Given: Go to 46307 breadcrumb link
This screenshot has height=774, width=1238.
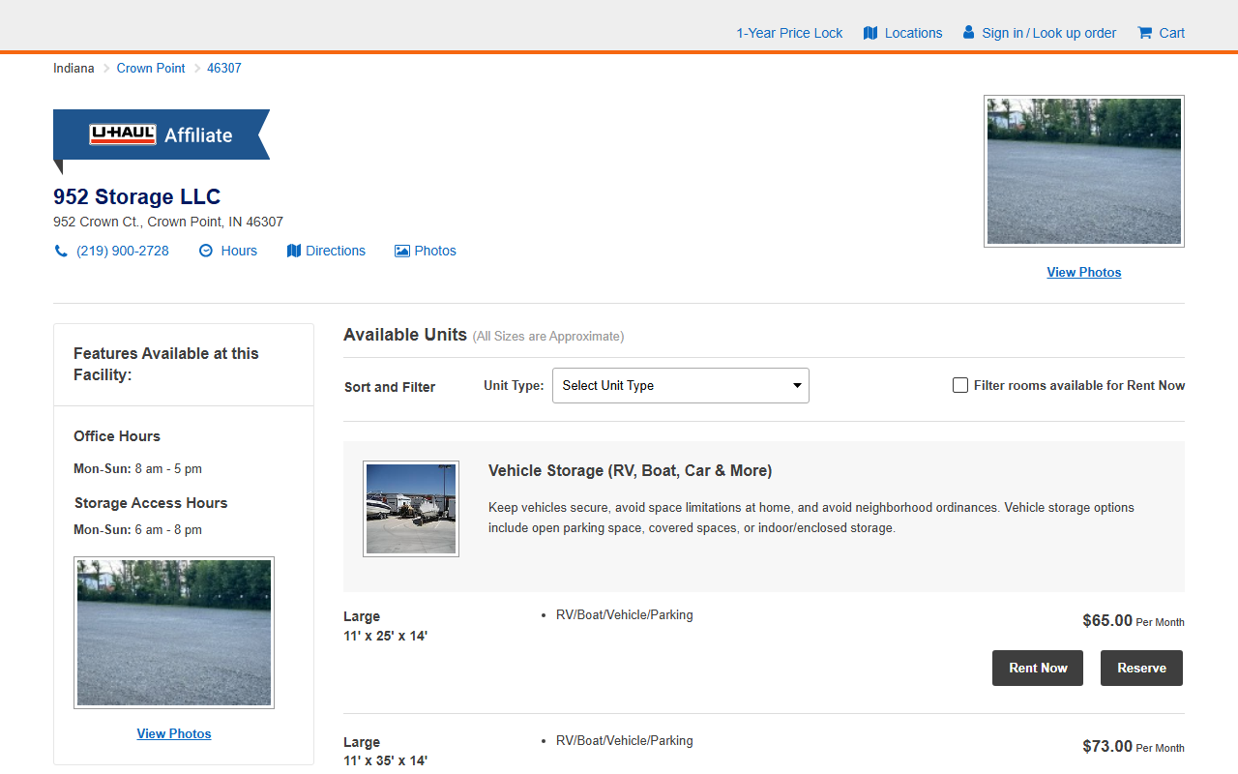Looking at the screenshot, I should pyautogui.click(x=224, y=68).
